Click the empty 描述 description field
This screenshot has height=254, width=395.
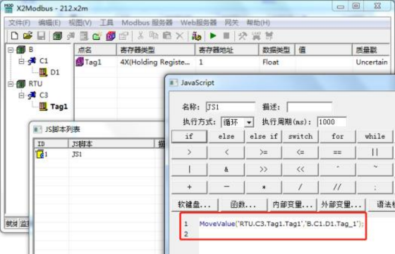pyautogui.click(x=310, y=107)
